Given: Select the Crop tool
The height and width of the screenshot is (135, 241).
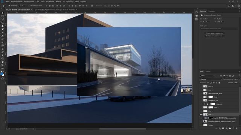Looking at the screenshot, I should 3,23.
